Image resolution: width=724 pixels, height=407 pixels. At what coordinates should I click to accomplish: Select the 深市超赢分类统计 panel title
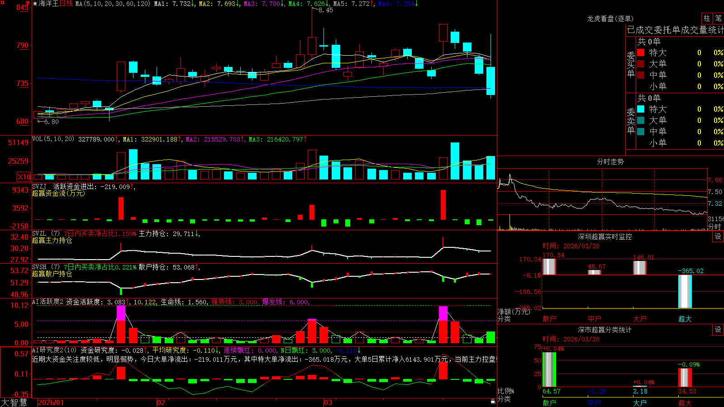pyautogui.click(x=605, y=330)
